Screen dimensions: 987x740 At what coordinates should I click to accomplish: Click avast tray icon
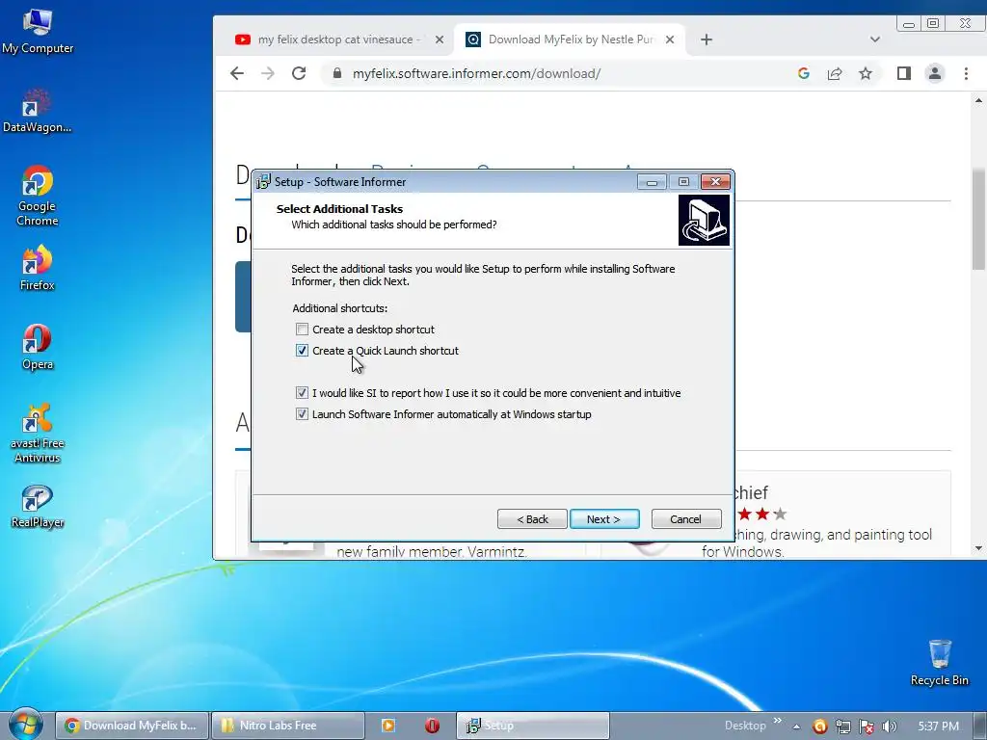(x=819, y=727)
